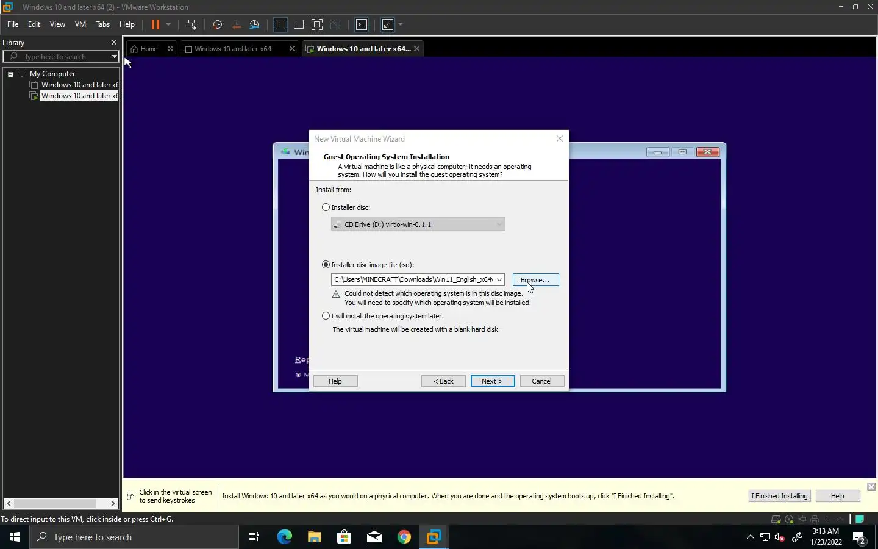Open the CD Drive (D:) virtio-win dropdown
Image resolution: width=878 pixels, height=549 pixels.
(x=418, y=224)
